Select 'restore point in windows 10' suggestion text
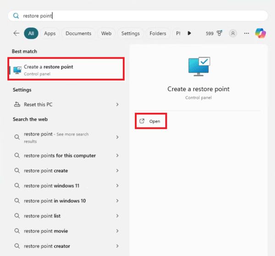This screenshot has height=256, width=275. click(x=55, y=200)
